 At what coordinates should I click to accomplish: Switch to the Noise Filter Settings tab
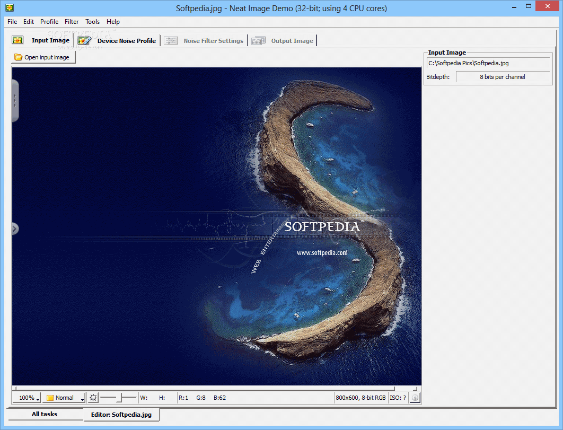(205, 41)
